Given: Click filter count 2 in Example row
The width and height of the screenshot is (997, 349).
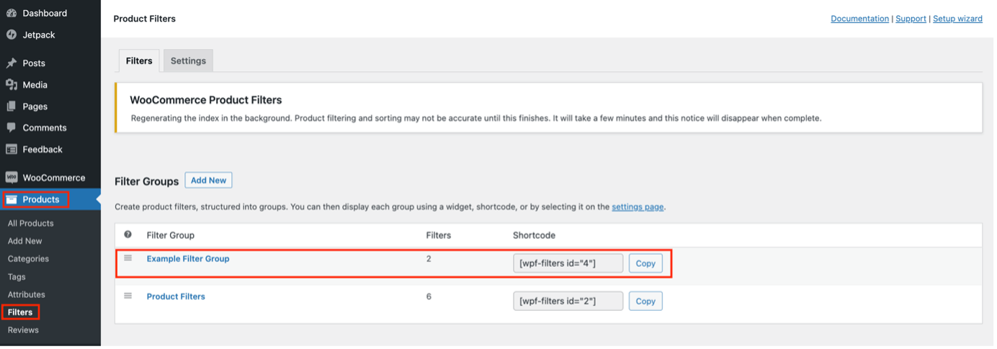Looking at the screenshot, I should tap(429, 258).
